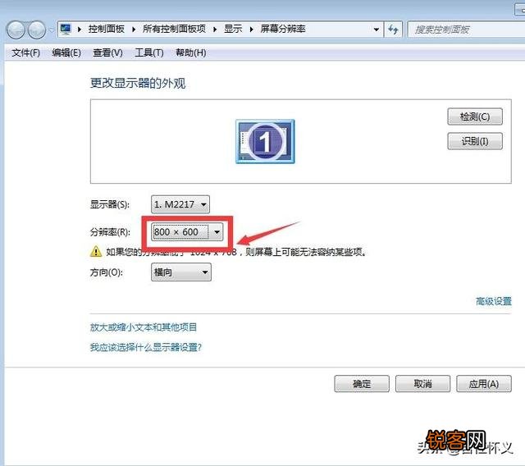This screenshot has width=525, height=466.
Task: Expand arrow after 所有控制面板项 breadcrumb
Action: tap(215, 30)
